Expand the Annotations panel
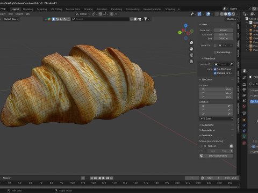This screenshot has width=258, height=193. click(x=207, y=130)
